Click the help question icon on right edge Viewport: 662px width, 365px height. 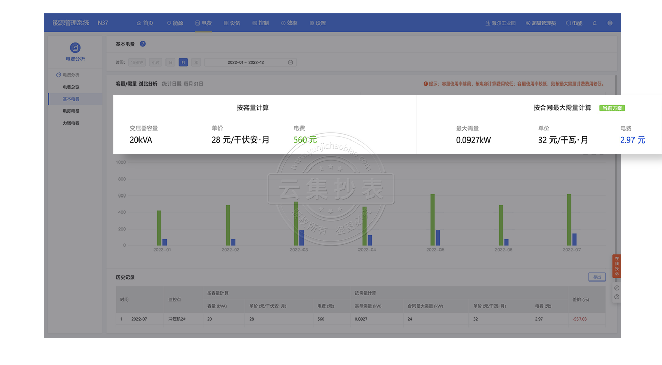[617, 297]
